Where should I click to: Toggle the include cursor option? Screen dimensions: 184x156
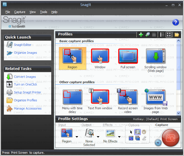[131, 132]
